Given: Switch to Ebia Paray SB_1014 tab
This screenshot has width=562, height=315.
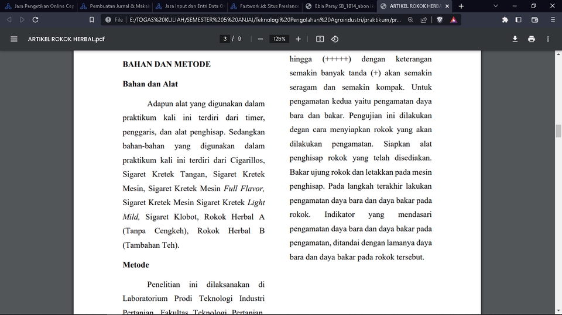Looking at the screenshot, I should pos(340,6).
